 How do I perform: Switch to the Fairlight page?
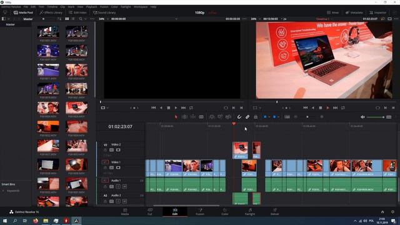pos(250,212)
